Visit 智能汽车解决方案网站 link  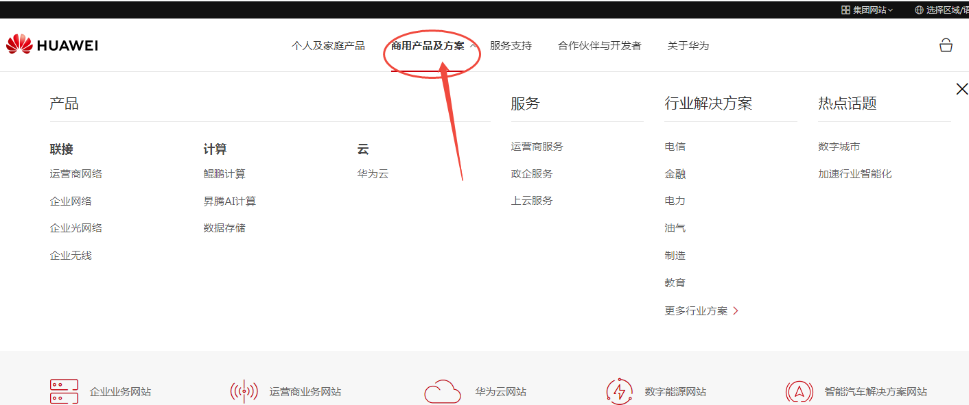pyautogui.click(x=876, y=392)
